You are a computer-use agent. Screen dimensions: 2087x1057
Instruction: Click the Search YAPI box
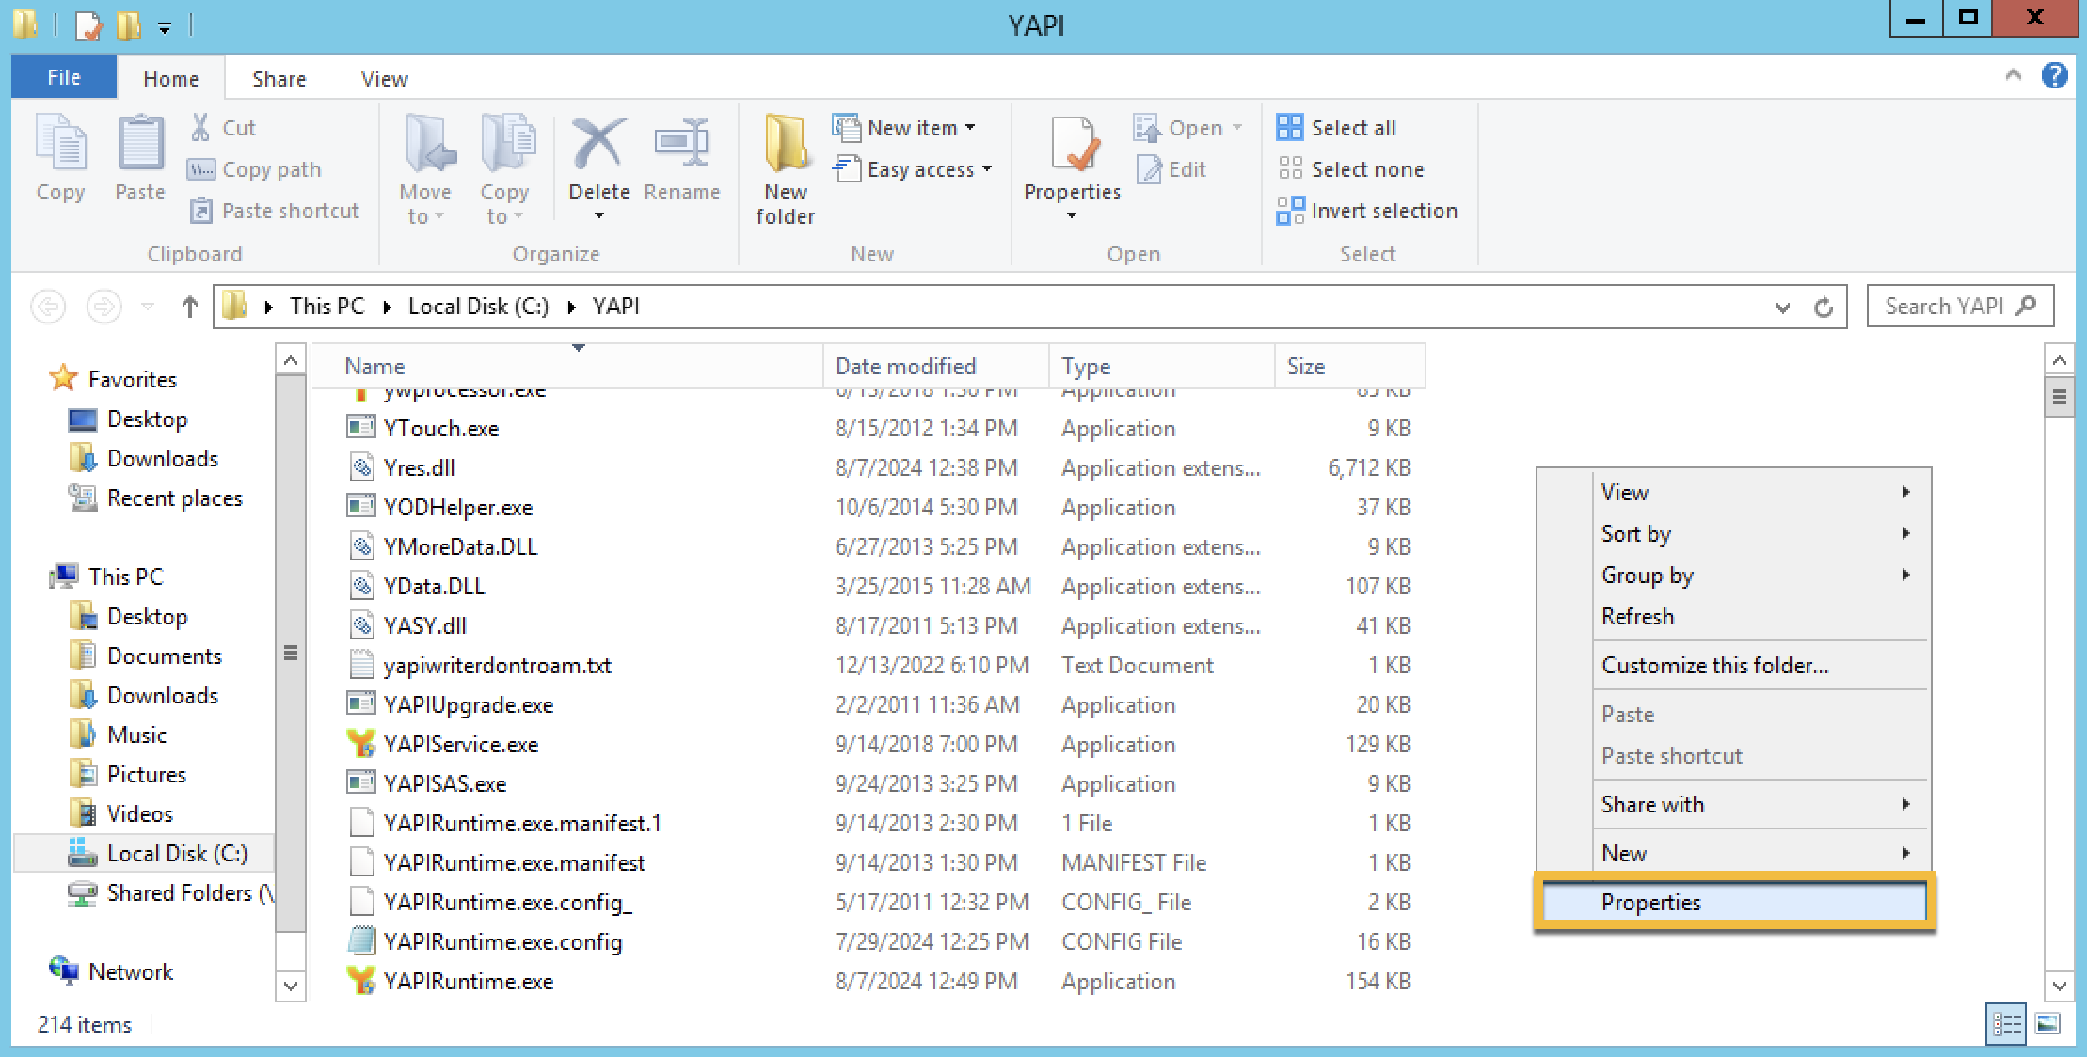(x=1960, y=307)
